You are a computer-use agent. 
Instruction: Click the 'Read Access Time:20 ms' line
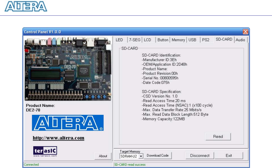coord(164,101)
